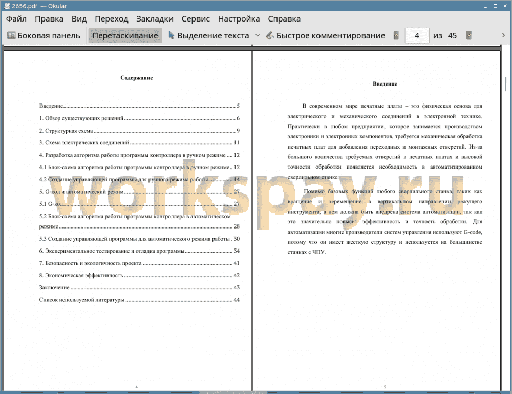The width and height of the screenshot is (512, 394).
Task: Click the pen icon of Быстрое комментирование
Action: 270,35
